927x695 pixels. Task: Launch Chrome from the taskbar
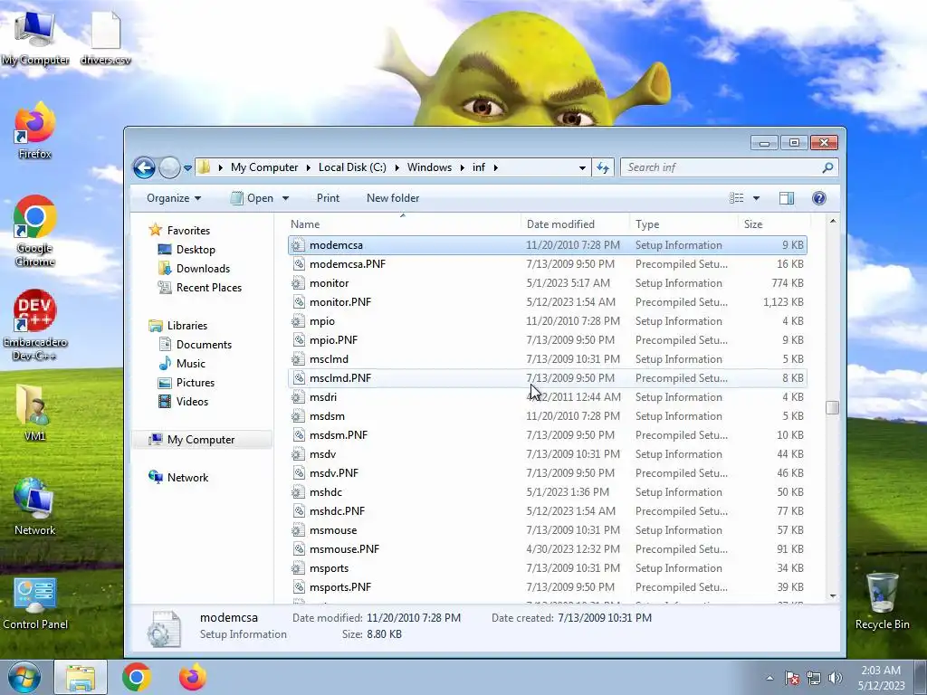(x=137, y=677)
